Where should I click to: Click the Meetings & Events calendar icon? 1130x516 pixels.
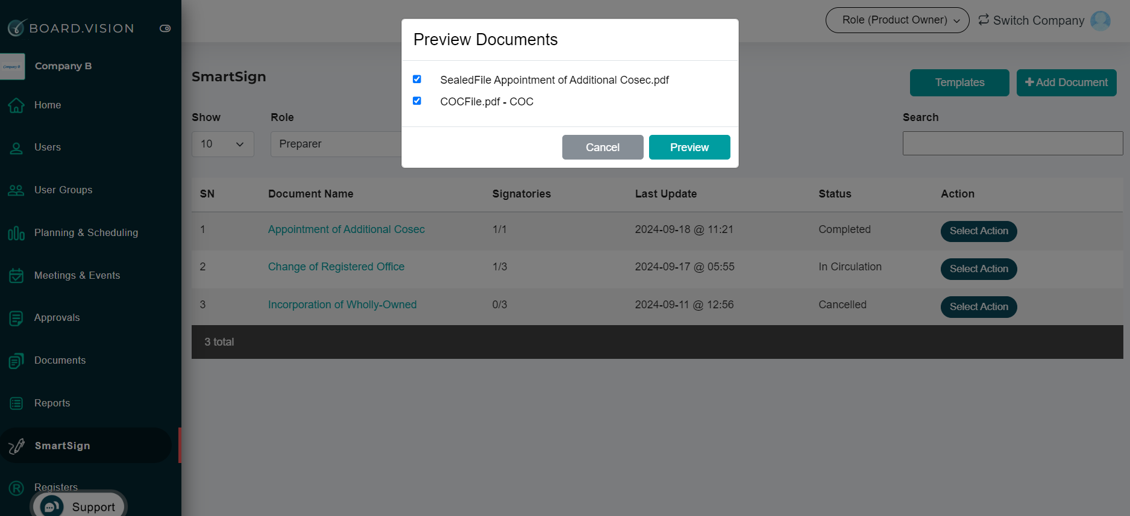(16, 276)
